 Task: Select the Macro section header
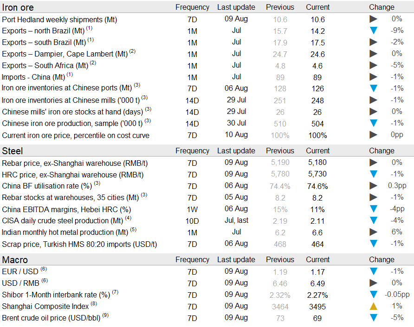point(15,260)
